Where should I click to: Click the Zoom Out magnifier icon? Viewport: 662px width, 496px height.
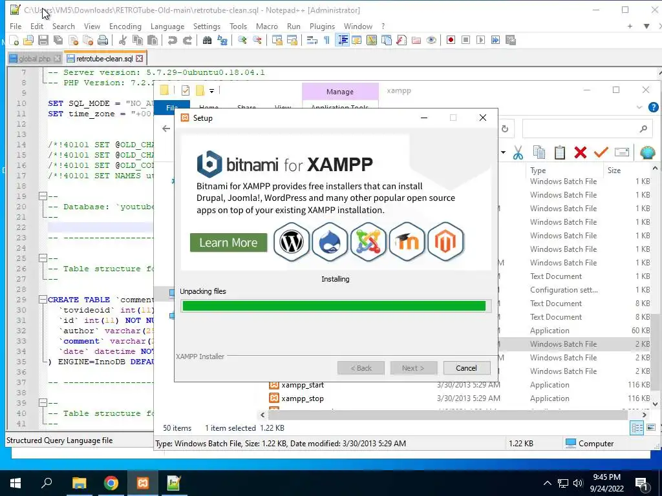tap(257, 40)
